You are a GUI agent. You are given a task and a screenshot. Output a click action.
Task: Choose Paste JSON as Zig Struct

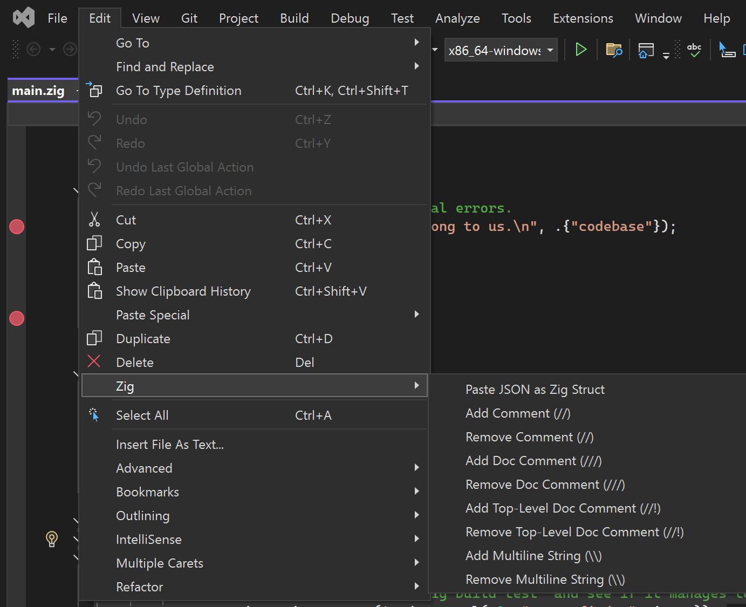(535, 390)
